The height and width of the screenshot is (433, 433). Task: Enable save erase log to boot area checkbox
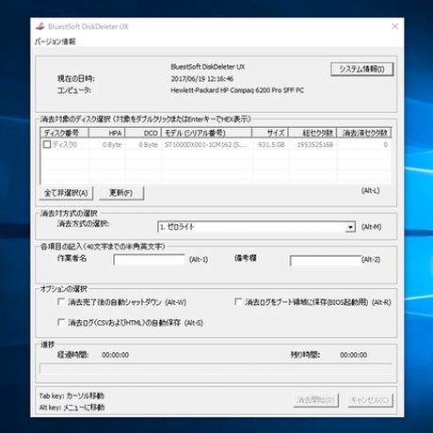pos(238,302)
